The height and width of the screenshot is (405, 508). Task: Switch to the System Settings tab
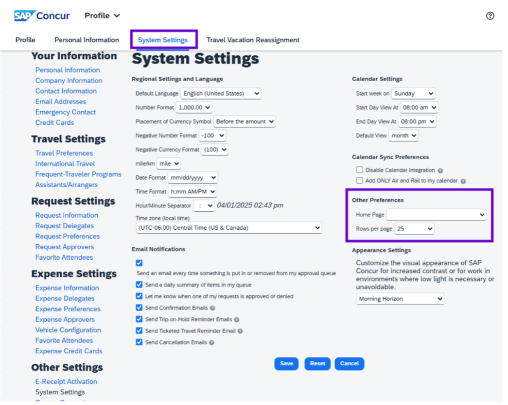[163, 40]
